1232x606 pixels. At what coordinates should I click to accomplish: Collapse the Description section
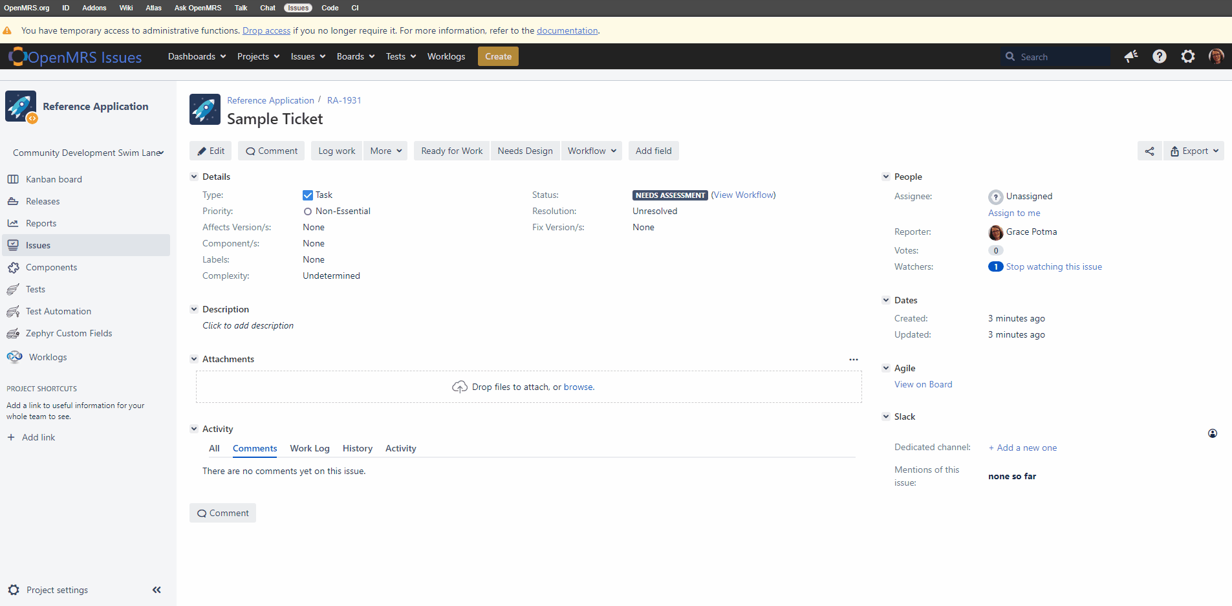coord(194,309)
